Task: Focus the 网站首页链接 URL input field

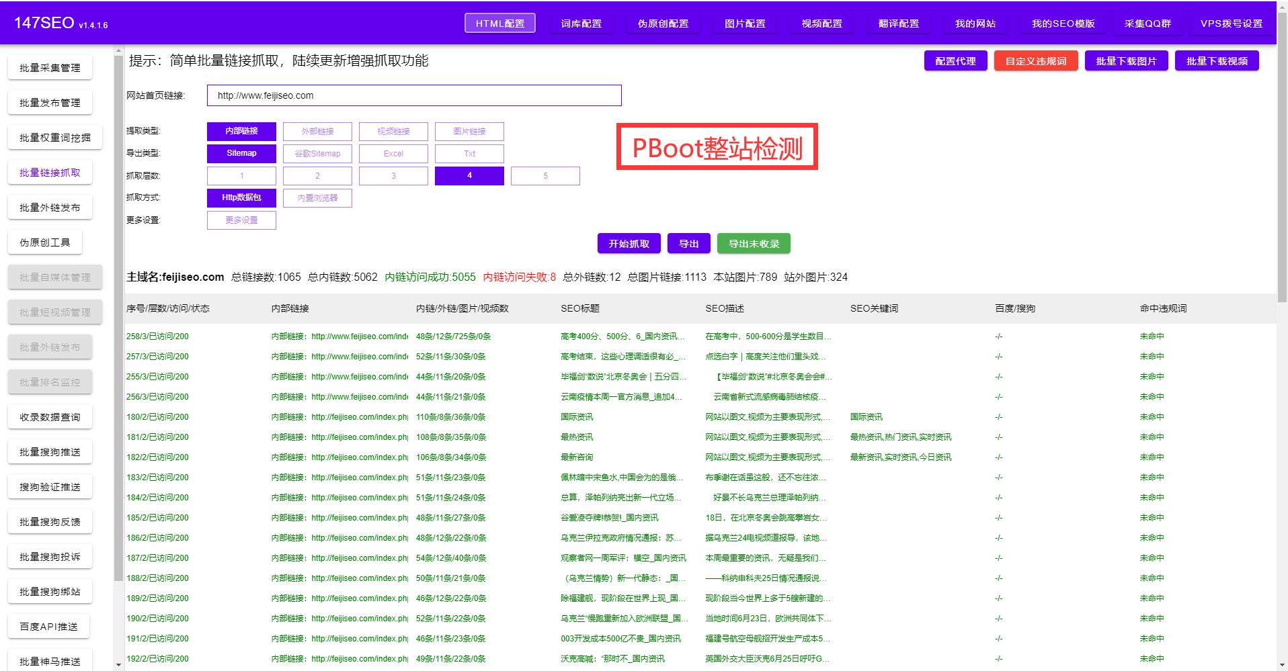Action: [x=414, y=95]
